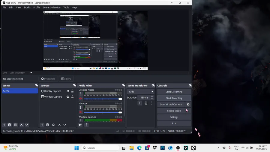Click Start Recording button
The width and height of the screenshot is (270, 152).
pos(174,98)
